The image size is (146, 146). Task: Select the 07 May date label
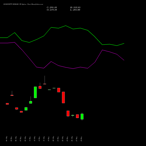pyautogui.click(x=20, y=139)
